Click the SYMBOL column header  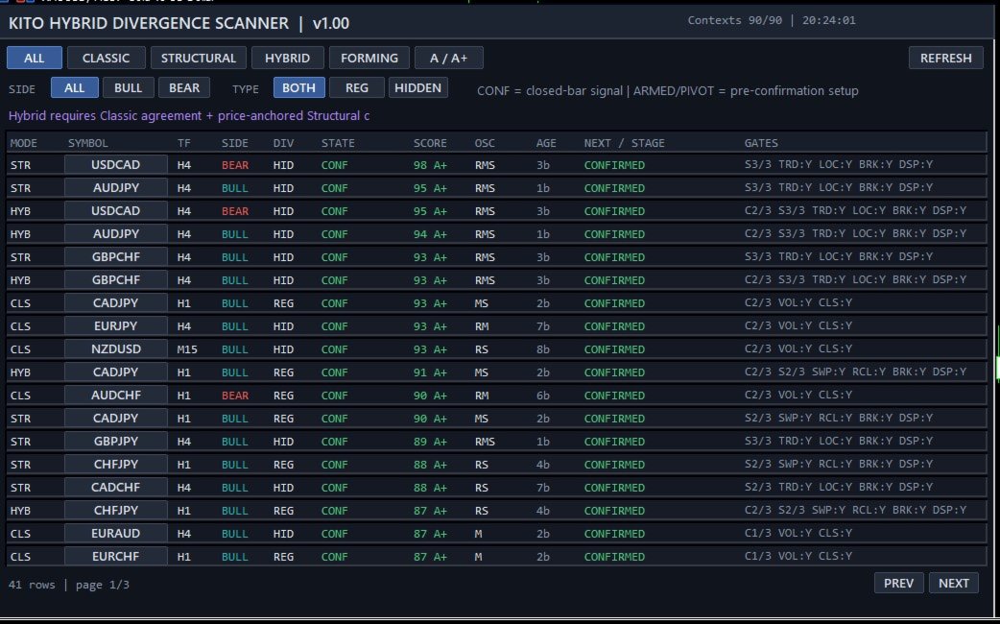pos(88,143)
